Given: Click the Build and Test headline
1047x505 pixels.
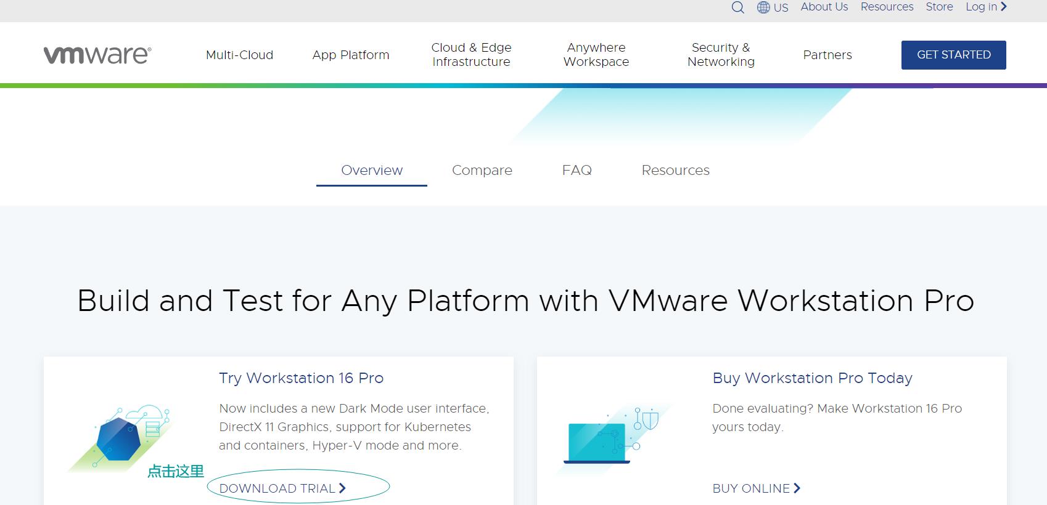Looking at the screenshot, I should click(525, 301).
